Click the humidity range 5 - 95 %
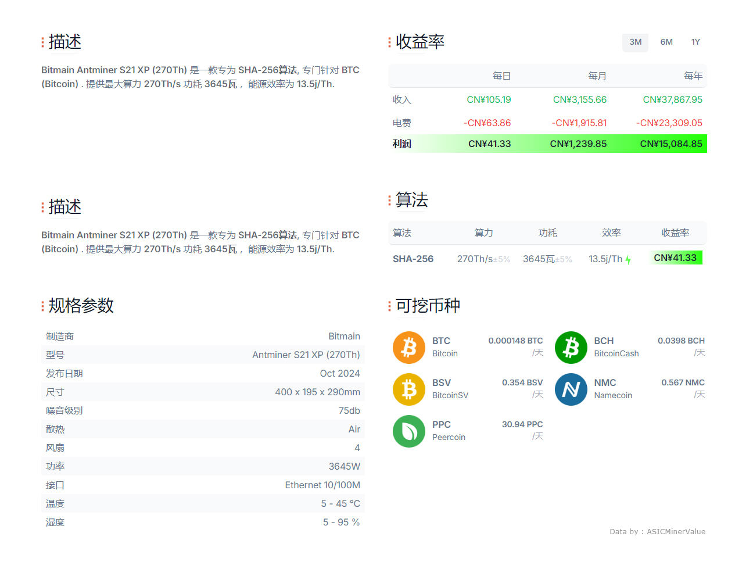 click(342, 523)
